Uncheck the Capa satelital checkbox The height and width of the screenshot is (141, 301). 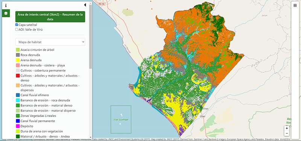tap(17, 25)
